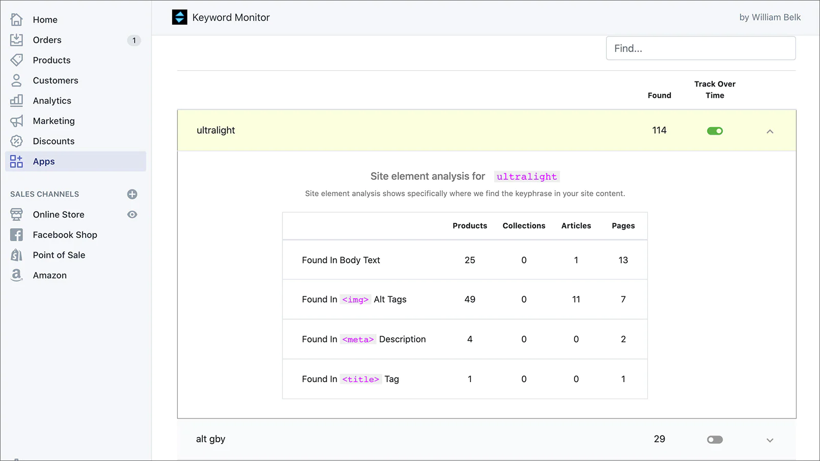
Task: Open Orders via its inbox icon
Action: [16, 40]
